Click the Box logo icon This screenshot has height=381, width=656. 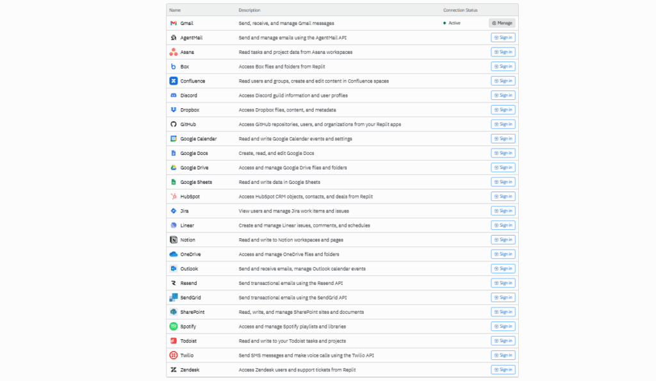tap(173, 67)
